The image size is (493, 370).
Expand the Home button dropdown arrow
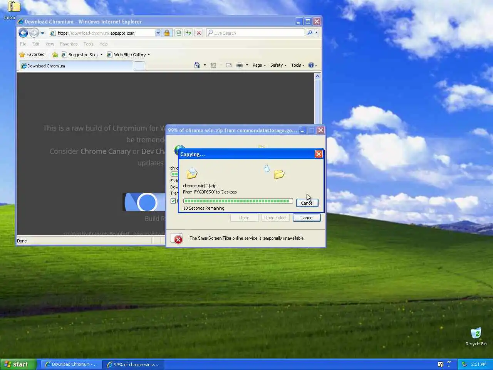pyautogui.click(x=205, y=65)
